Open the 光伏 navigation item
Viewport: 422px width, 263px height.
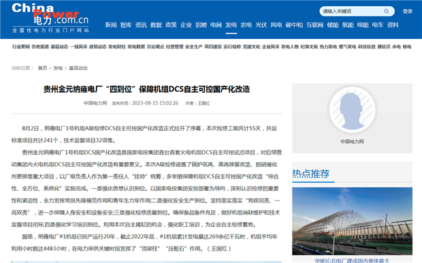261,25
